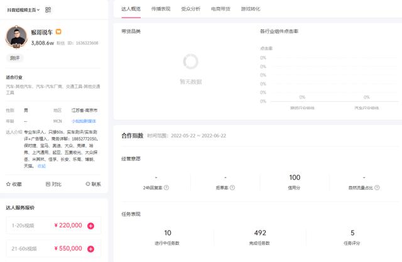Click the time range 2022-05-22 ~ 2022-06-22
This screenshot has height=262, width=402.
tap(198, 136)
